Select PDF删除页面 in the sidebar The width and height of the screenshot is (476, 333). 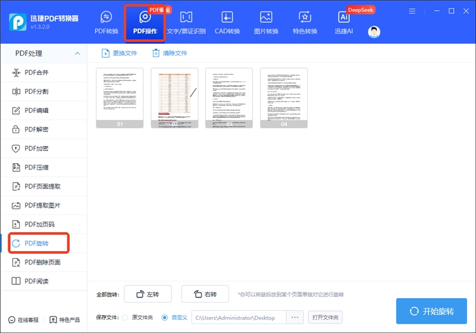44,263
